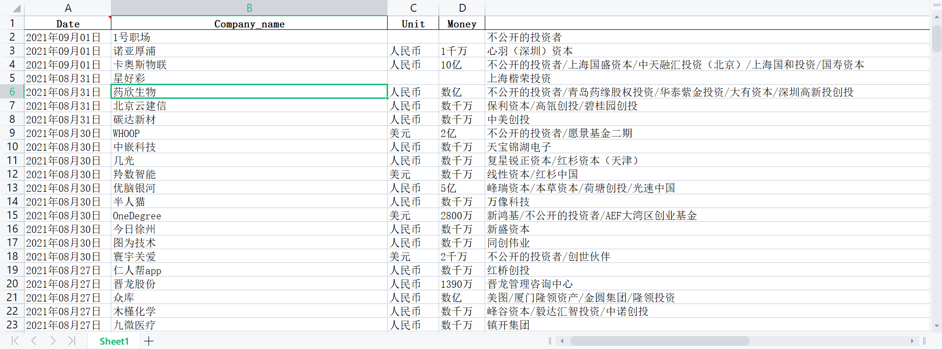Select the cell 今日徐州
Image resolution: width=942 pixels, height=349 pixels.
click(x=249, y=229)
